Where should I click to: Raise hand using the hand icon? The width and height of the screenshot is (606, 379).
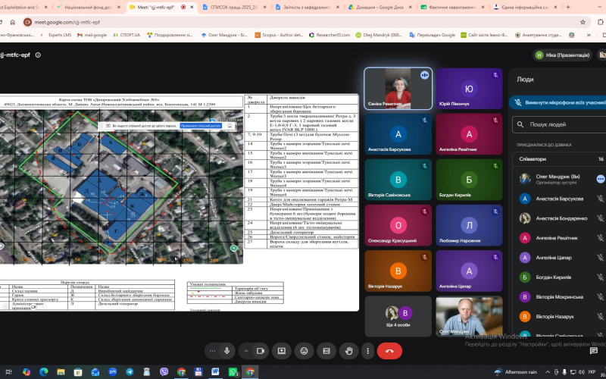349,351
